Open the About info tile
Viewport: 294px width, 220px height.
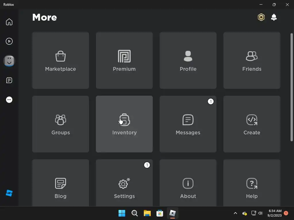pyautogui.click(x=188, y=183)
